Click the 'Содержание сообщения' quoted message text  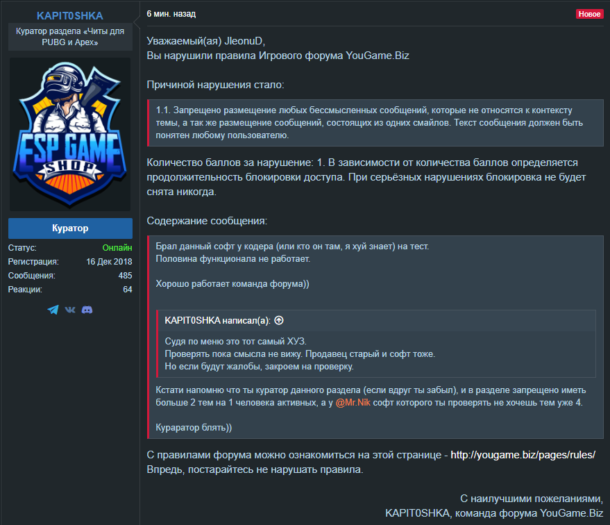(375, 337)
